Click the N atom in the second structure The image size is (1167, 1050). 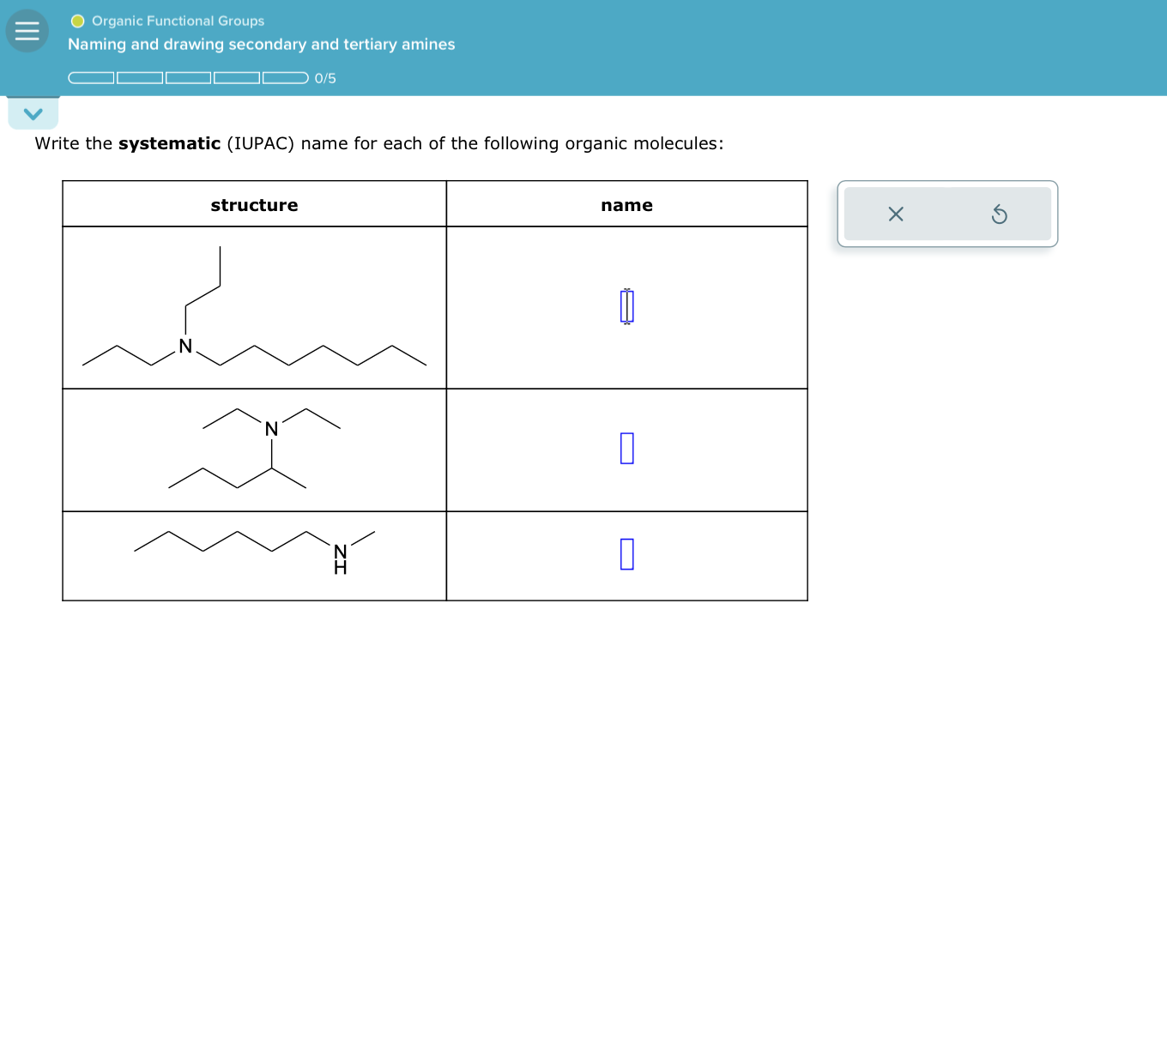(x=272, y=429)
